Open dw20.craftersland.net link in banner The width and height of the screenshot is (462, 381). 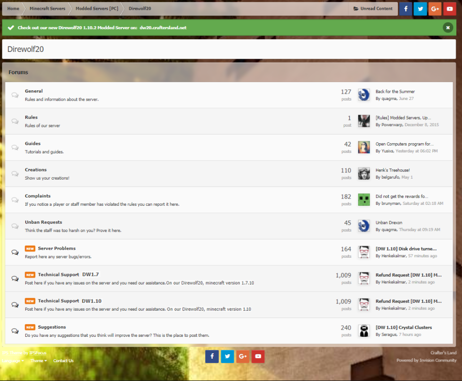[x=163, y=28]
